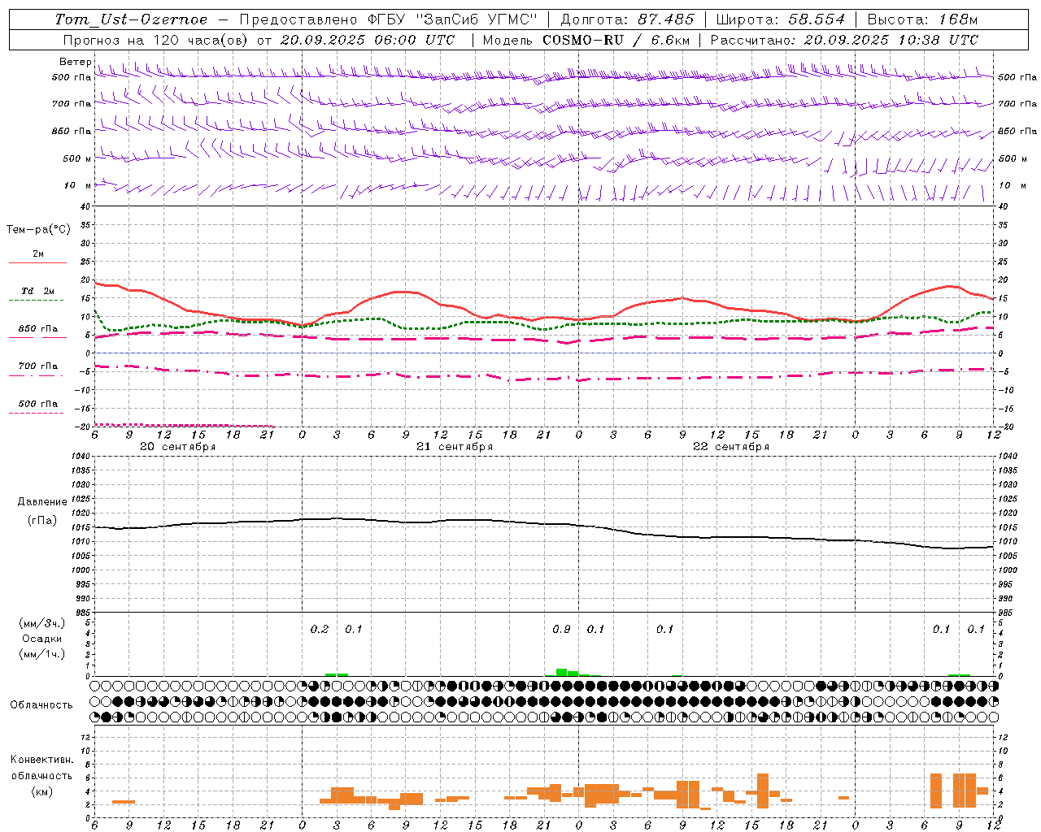
Task: Select the left 10 м wind level label
Action: click(77, 185)
